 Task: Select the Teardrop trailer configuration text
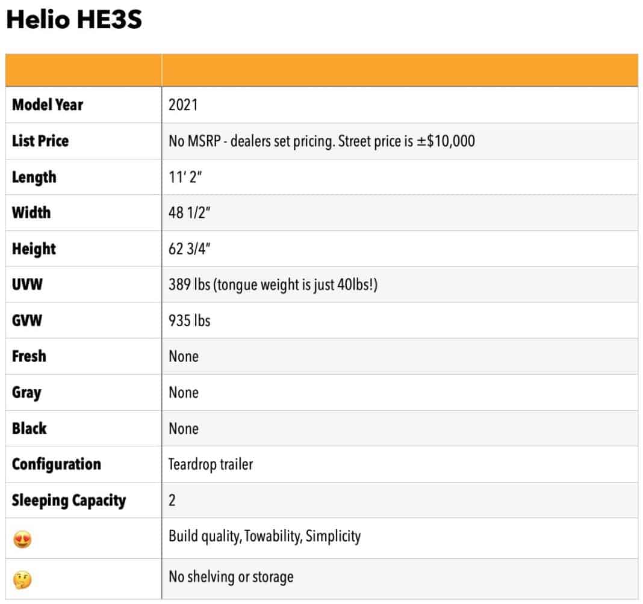pyautogui.click(x=211, y=464)
